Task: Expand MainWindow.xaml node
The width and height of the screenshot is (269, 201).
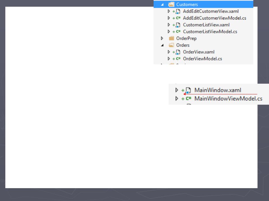Action: coord(177,90)
